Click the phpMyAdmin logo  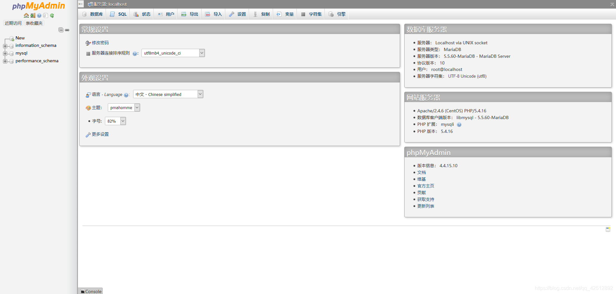[38, 6]
